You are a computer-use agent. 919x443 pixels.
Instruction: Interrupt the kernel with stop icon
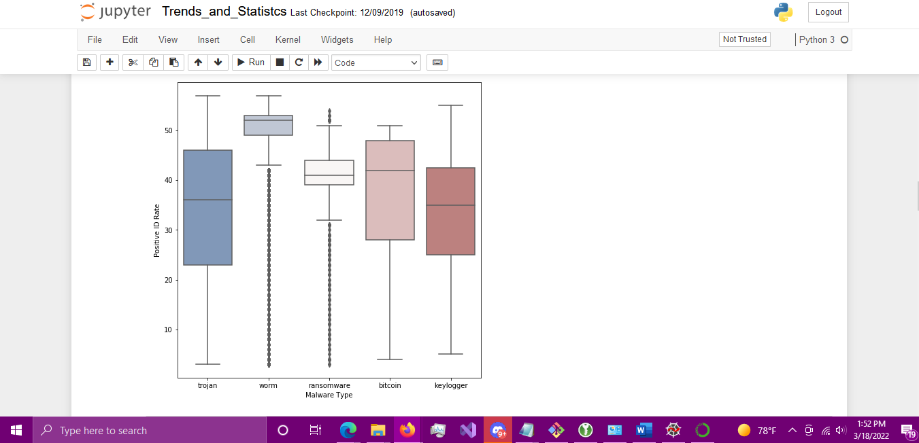pyautogui.click(x=280, y=63)
